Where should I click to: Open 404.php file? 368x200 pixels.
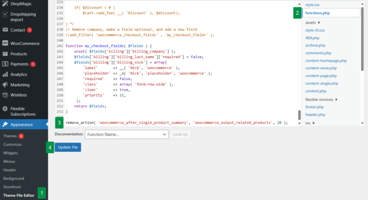(x=312, y=38)
